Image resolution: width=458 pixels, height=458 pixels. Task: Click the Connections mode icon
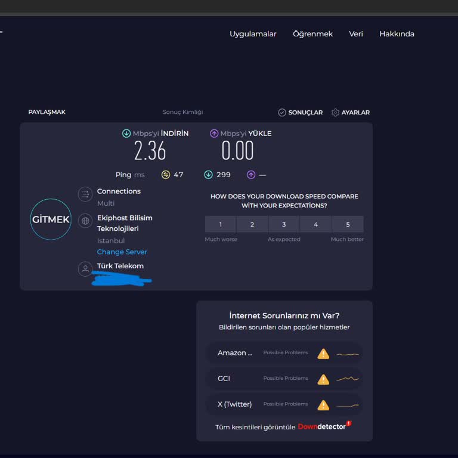(85, 194)
